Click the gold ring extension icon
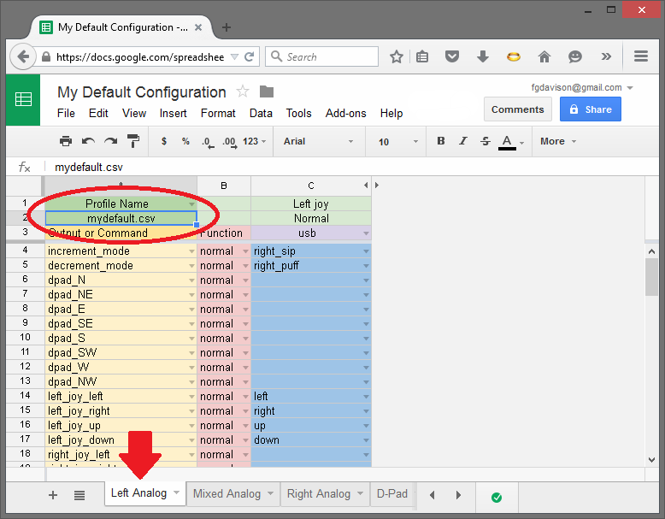Image resolution: width=665 pixels, height=519 pixels. (514, 56)
